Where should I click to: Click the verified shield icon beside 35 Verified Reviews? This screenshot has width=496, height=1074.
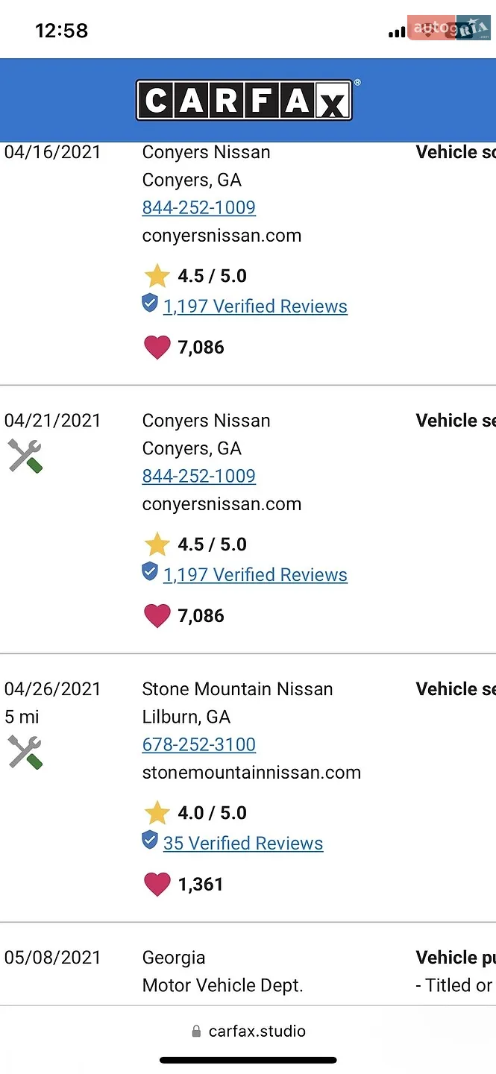150,841
